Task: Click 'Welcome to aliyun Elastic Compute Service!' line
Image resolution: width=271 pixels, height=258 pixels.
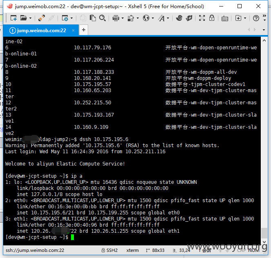Action: click(x=65, y=164)
